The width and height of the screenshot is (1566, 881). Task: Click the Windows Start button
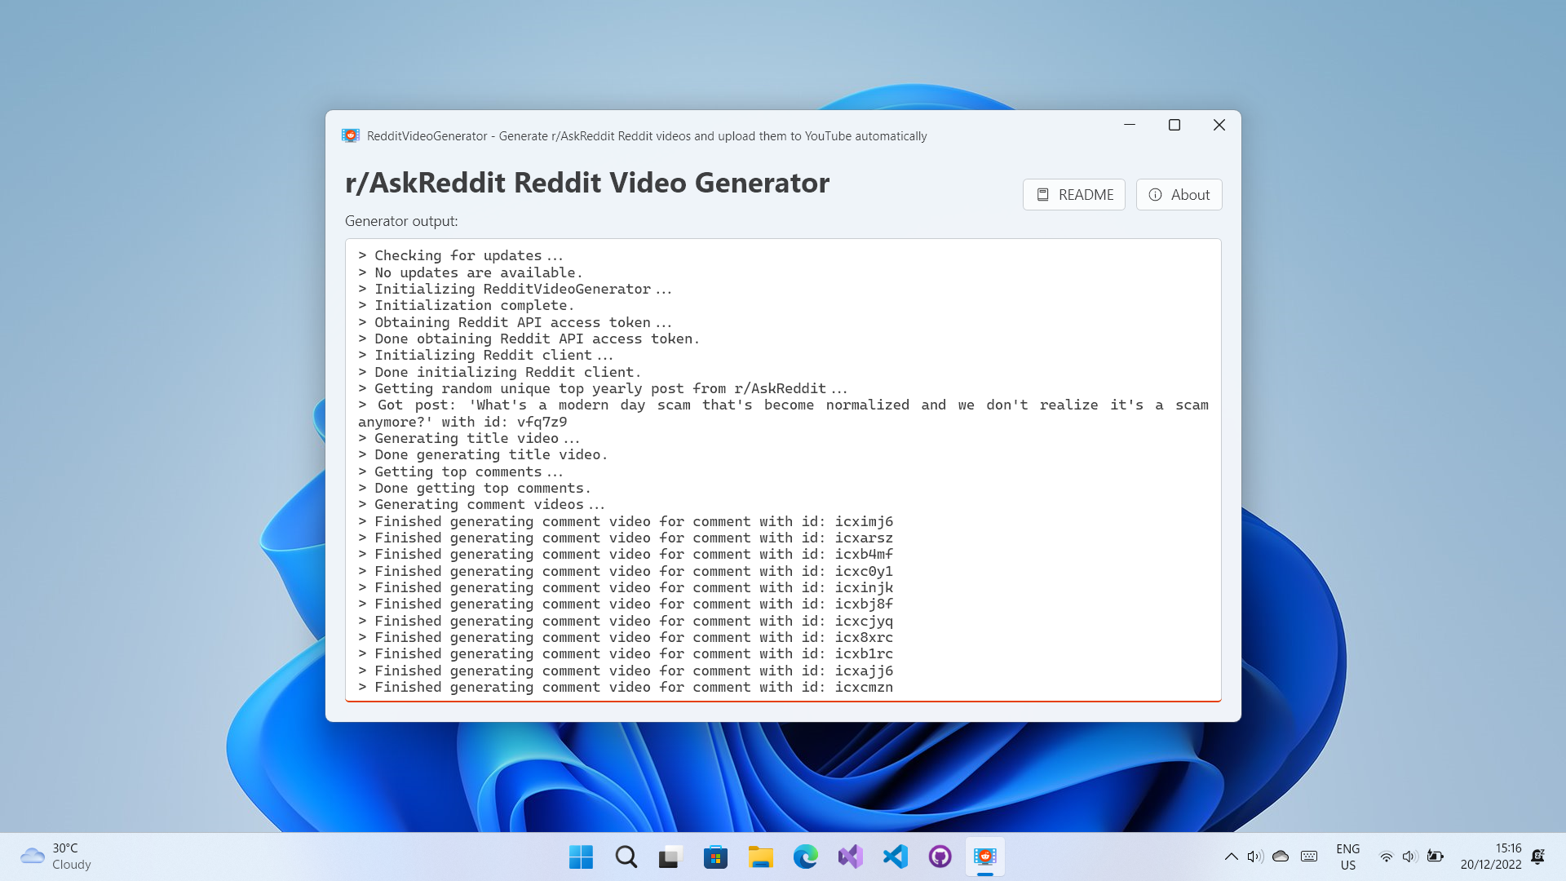581,857
